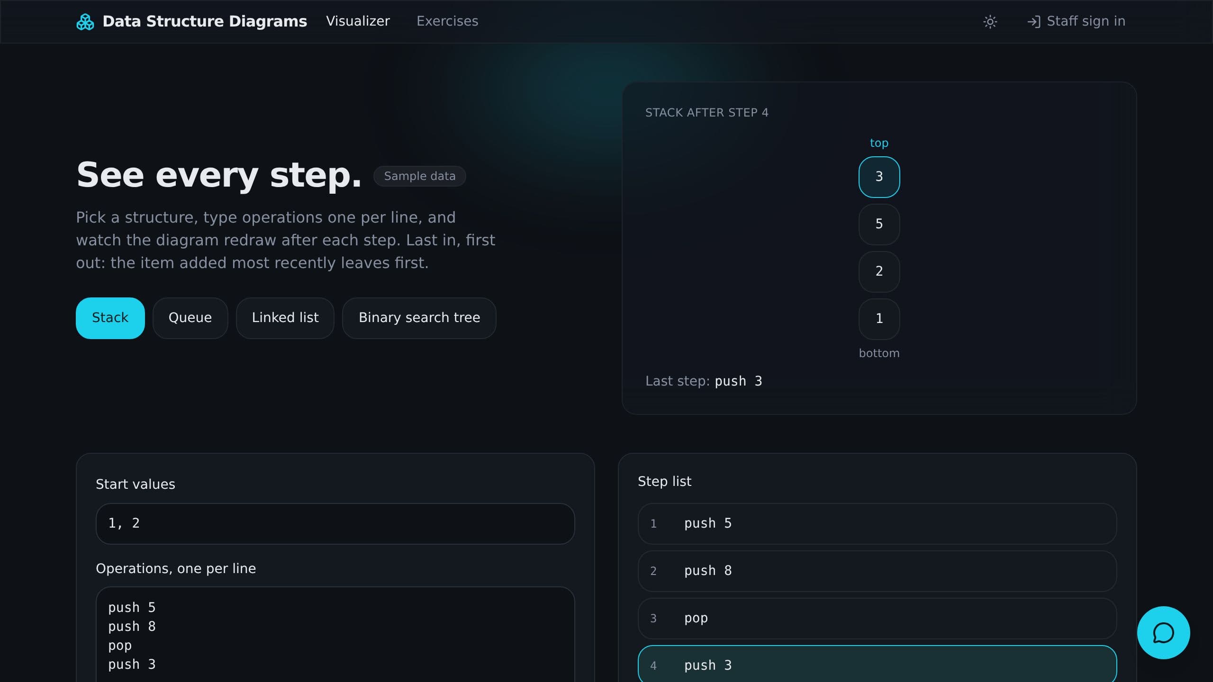Select step 2 push 8

877,571
